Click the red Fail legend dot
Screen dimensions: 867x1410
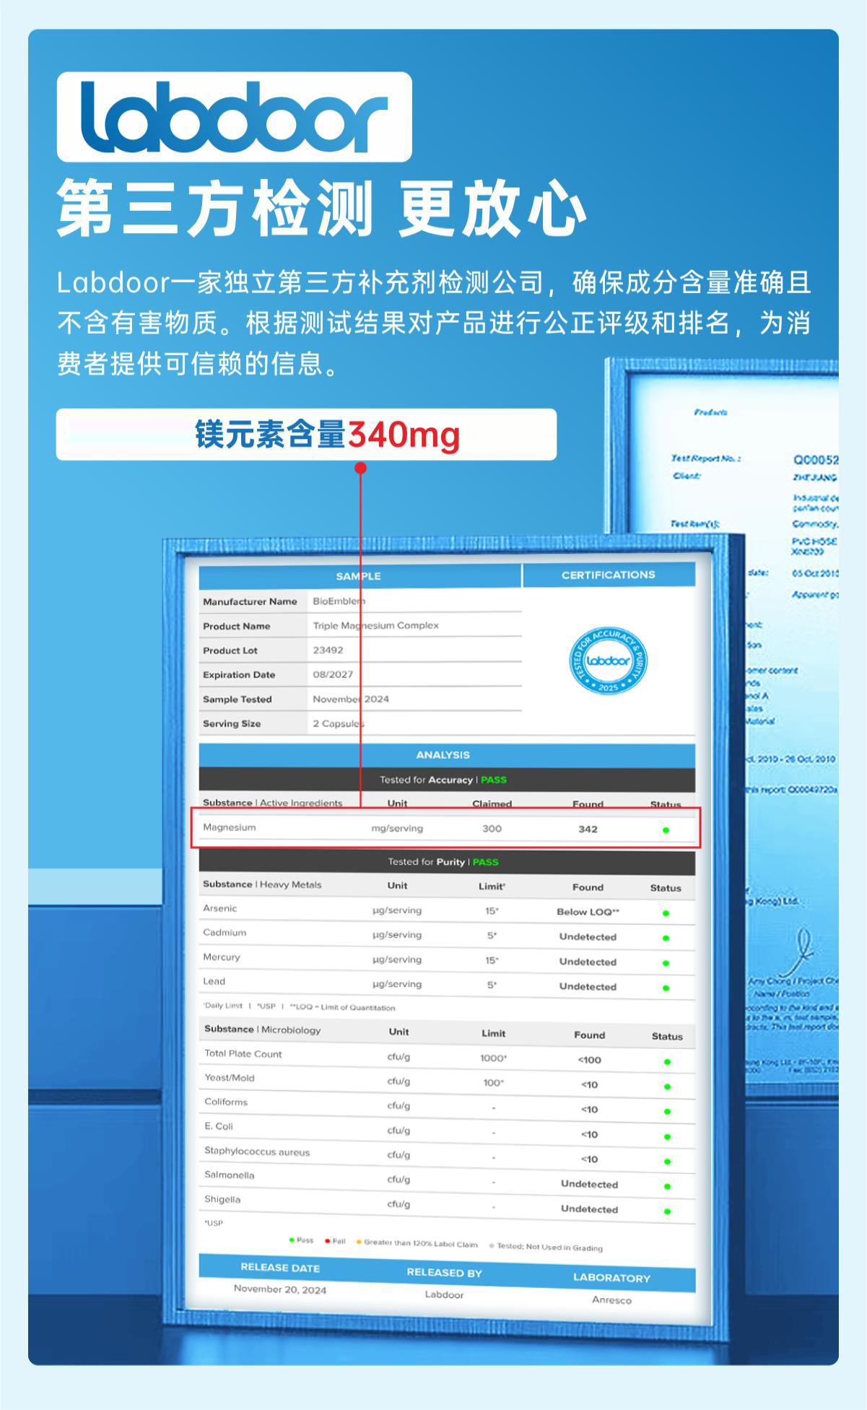[327, 1242]
